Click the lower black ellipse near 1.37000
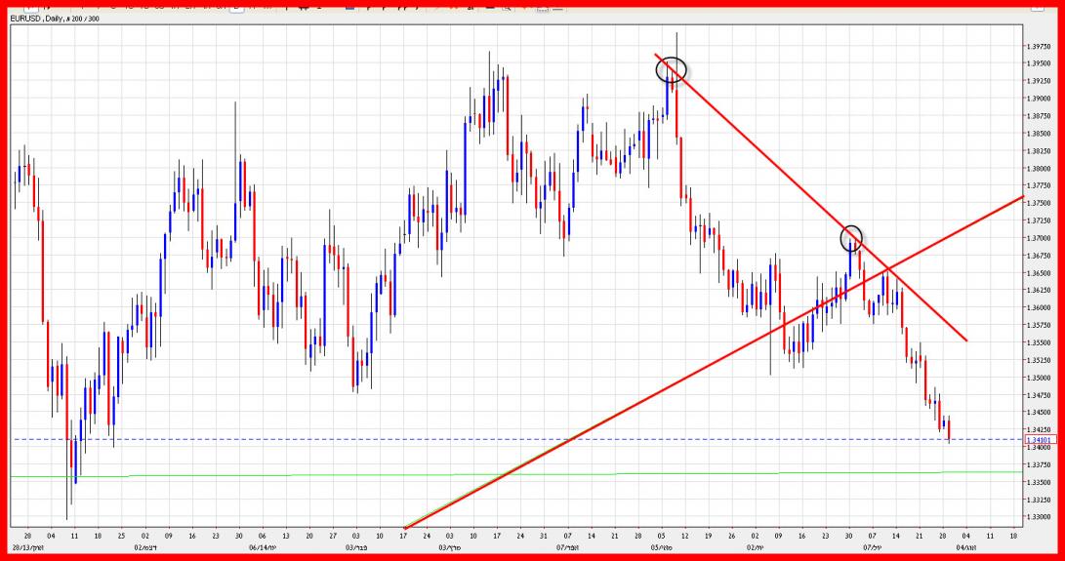 pos(852,237)
